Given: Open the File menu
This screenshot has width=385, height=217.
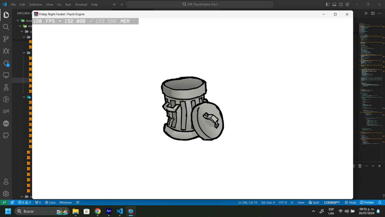Looking at the screenshot, I should click(13, 5).
